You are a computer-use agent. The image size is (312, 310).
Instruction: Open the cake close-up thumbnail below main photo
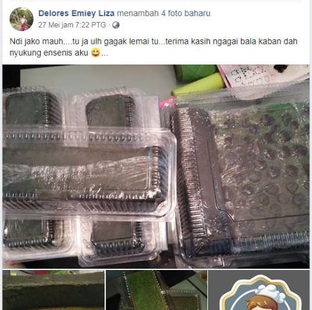click(54, 290)
